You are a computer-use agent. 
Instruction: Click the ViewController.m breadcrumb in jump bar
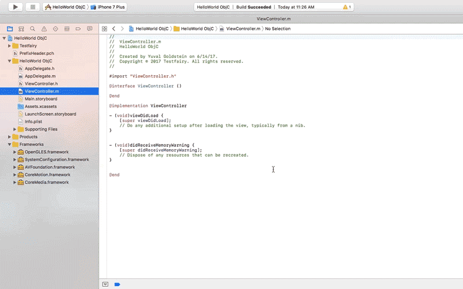click(x=240, y=28)
